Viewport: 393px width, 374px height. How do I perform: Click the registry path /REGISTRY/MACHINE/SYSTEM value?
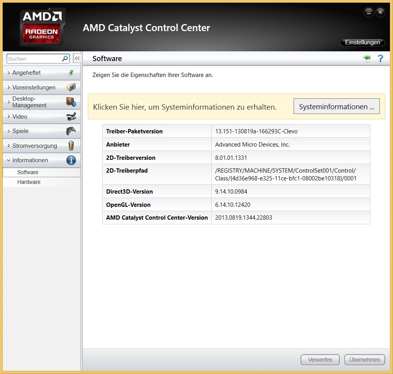[286, 174]
